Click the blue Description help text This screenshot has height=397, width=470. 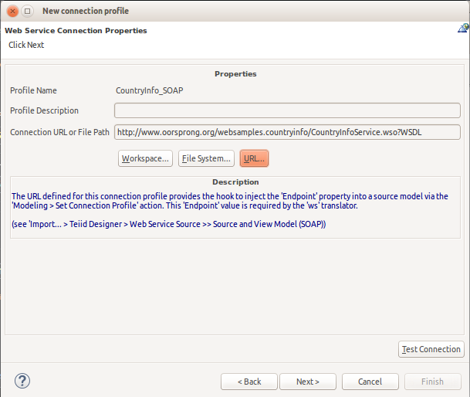[230, 202]
